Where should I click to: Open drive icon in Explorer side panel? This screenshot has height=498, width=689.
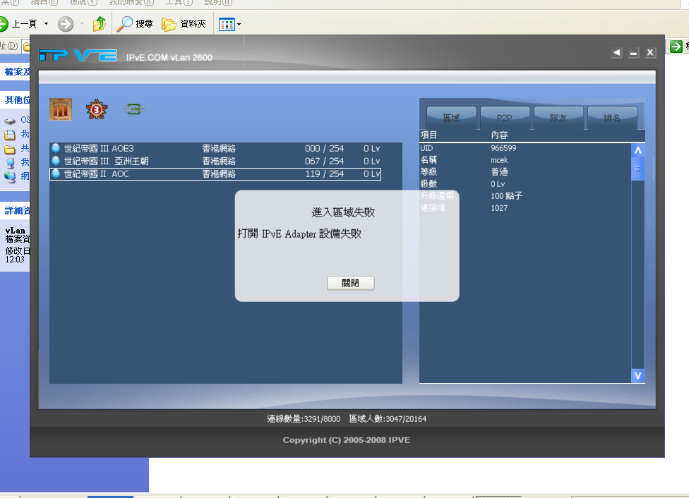(10, 121)
